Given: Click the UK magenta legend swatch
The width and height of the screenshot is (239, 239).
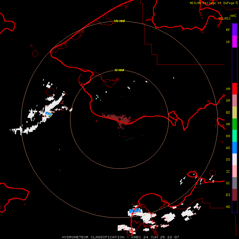Looking at the screenshot, I should pos(234,42).
